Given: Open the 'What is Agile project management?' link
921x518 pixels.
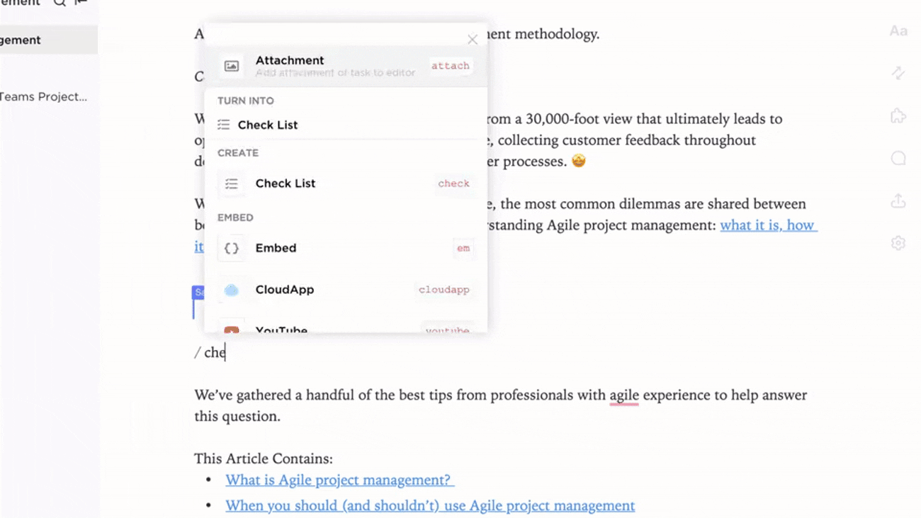Looking at the screenshot, I should 339,480.
